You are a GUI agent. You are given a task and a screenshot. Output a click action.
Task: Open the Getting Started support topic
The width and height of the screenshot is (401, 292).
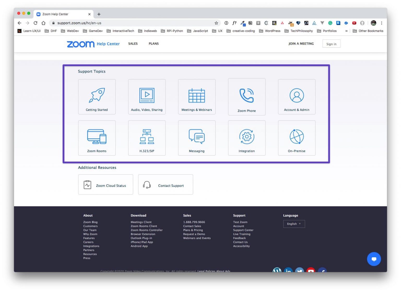click(x=97, y=97)
